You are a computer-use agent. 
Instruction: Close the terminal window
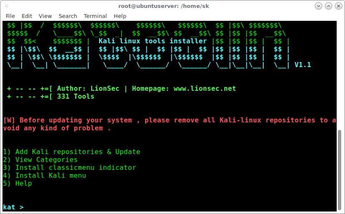[x=338, y=6]
